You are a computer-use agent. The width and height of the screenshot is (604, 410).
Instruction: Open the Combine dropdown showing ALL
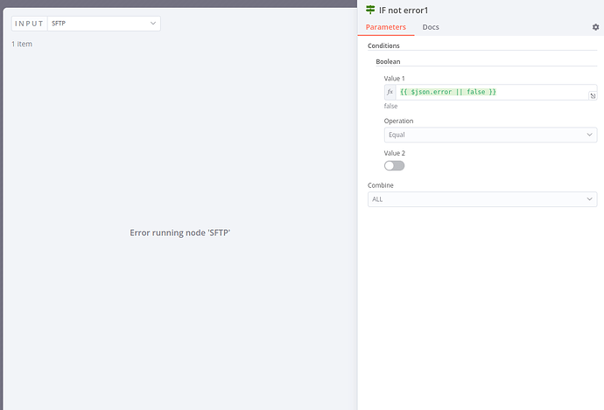(482, 199)
